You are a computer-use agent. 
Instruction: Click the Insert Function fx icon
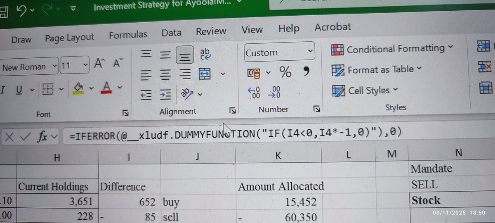42,137
